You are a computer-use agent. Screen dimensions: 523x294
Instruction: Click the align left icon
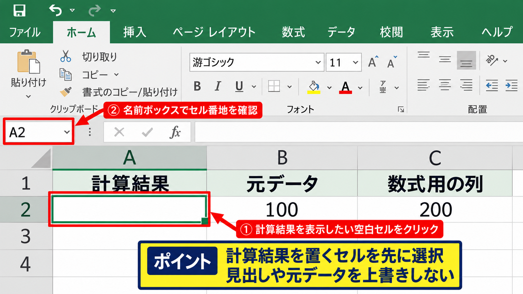424,85
